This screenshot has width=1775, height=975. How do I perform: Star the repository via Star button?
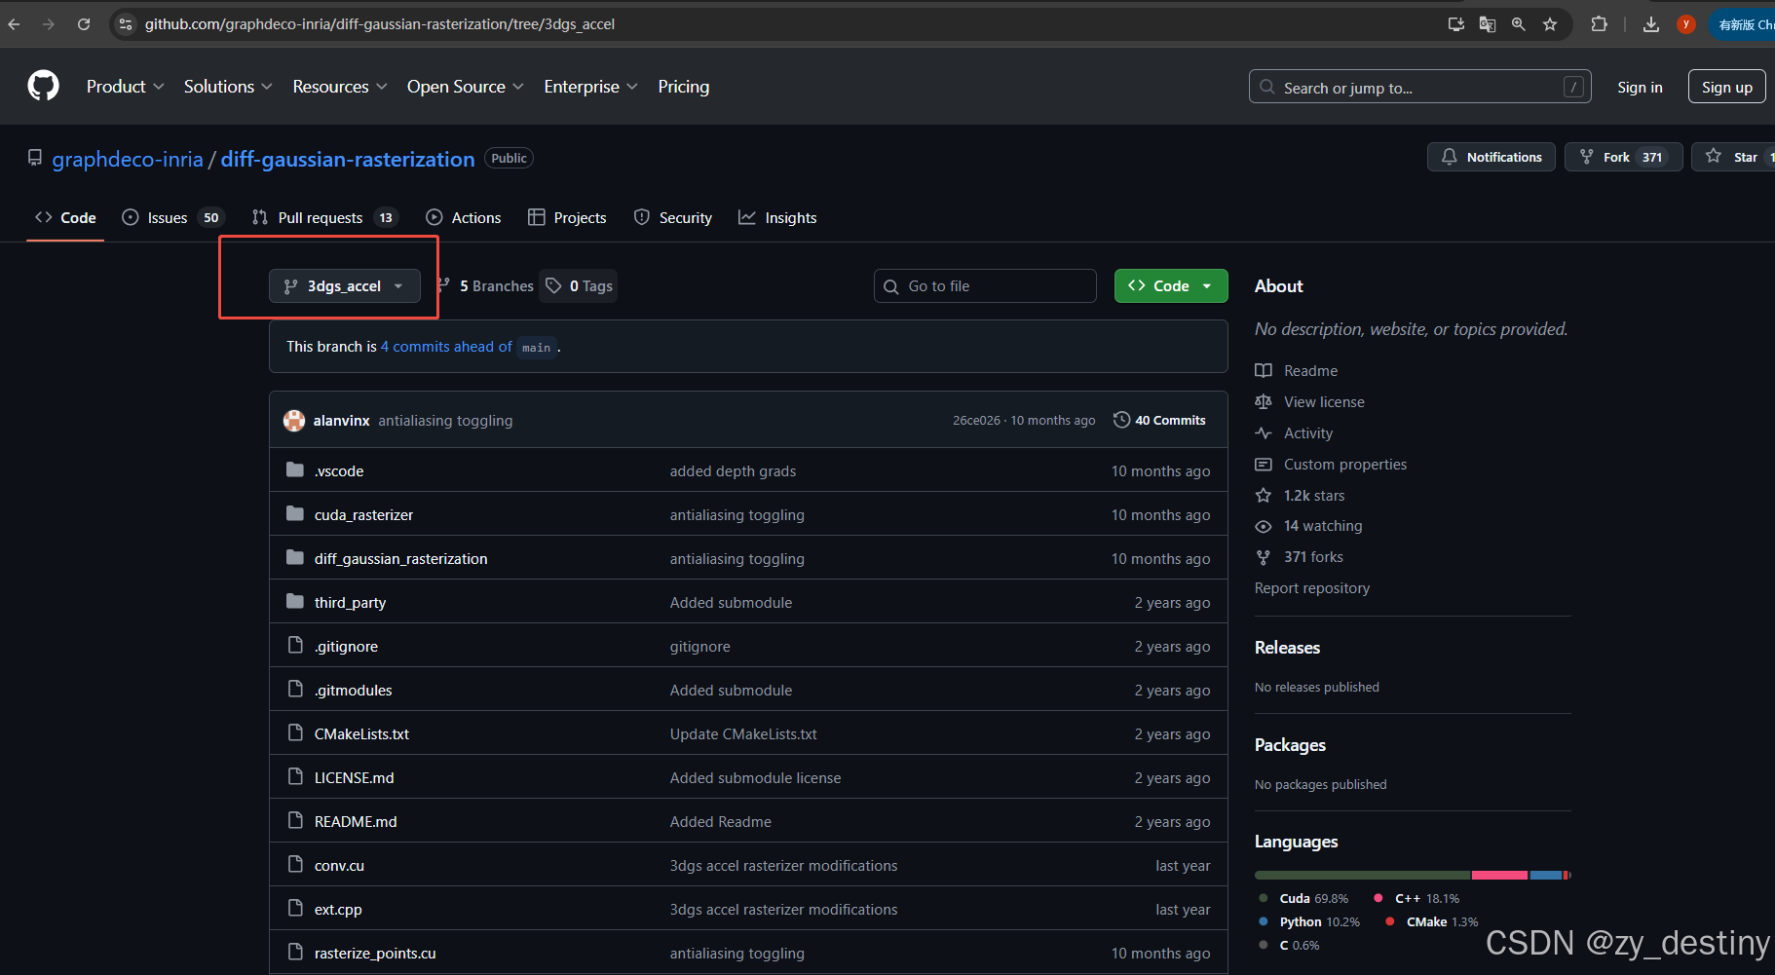tap(1734, 157)
